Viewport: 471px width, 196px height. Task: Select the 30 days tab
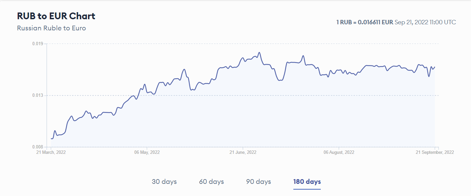[x=164, y=181]
